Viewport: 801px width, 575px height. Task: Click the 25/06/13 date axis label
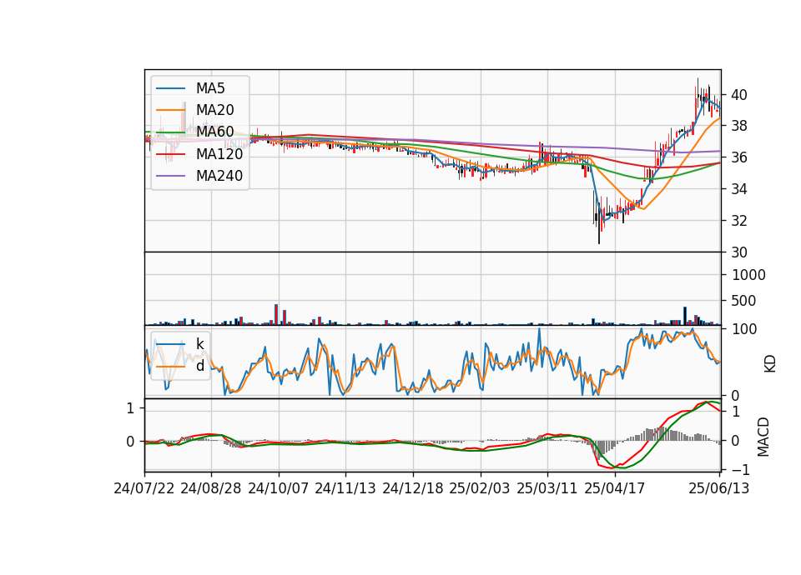[x=718, y=488]
